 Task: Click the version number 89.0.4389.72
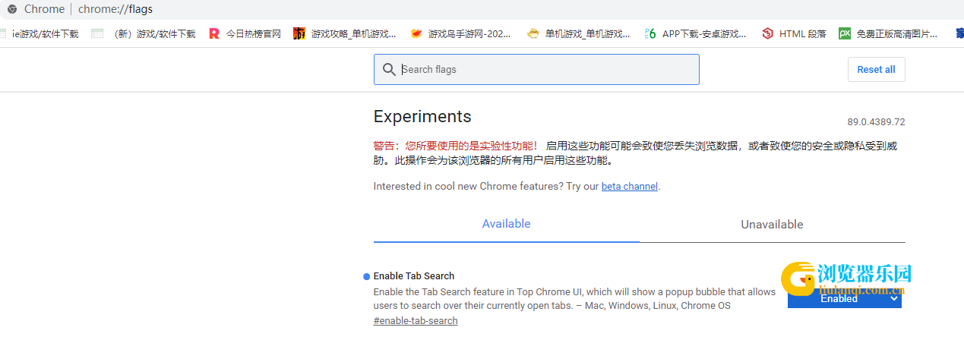tap(877, 122)
